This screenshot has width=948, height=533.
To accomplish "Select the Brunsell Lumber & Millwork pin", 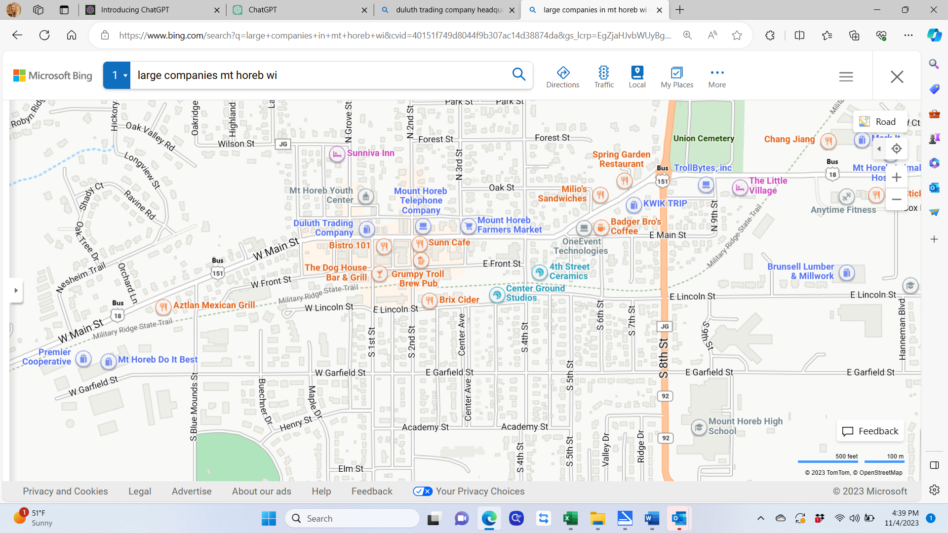I will coord(847,272).
